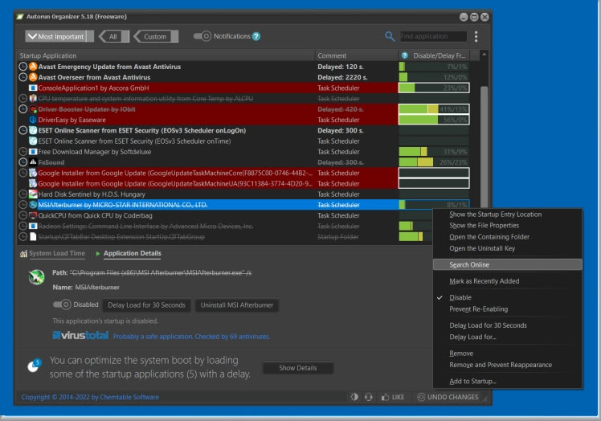
Task: Choose Open the Uninstall Key
Action: 482,248
